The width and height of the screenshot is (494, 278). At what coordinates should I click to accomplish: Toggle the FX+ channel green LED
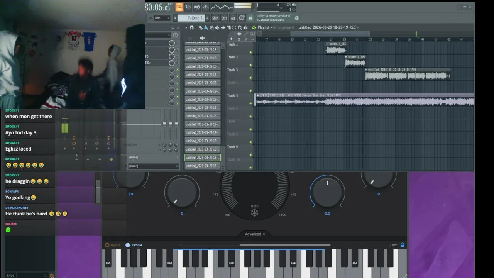[178, 63]
